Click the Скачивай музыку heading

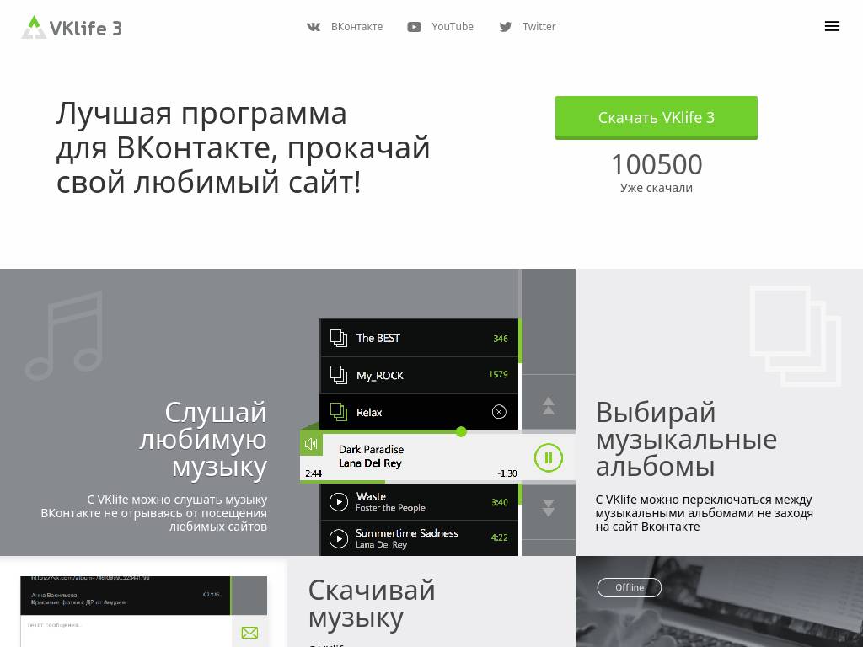click(372, 603)
